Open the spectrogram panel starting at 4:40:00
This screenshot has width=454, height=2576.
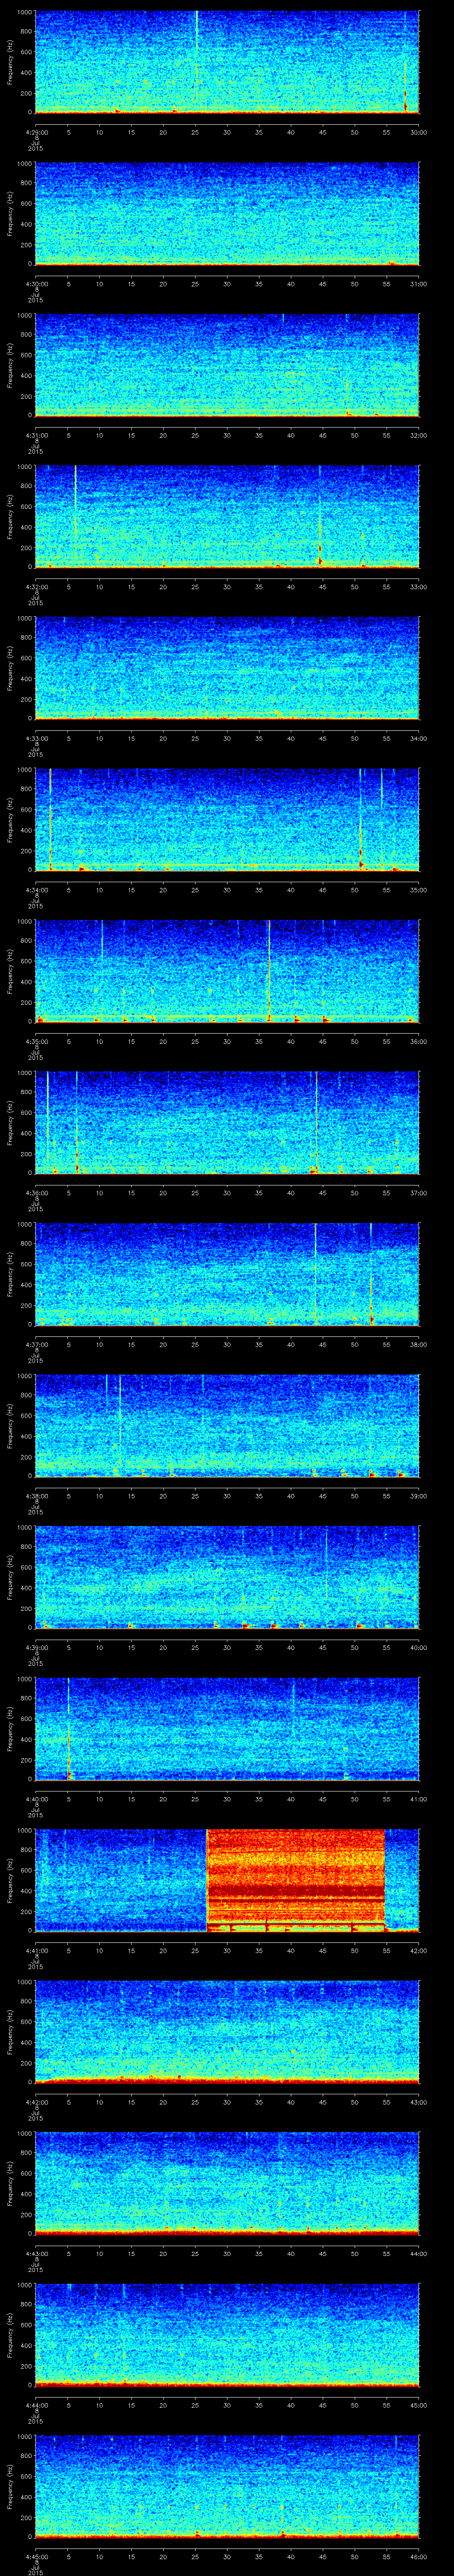(x=227, y=1729)
